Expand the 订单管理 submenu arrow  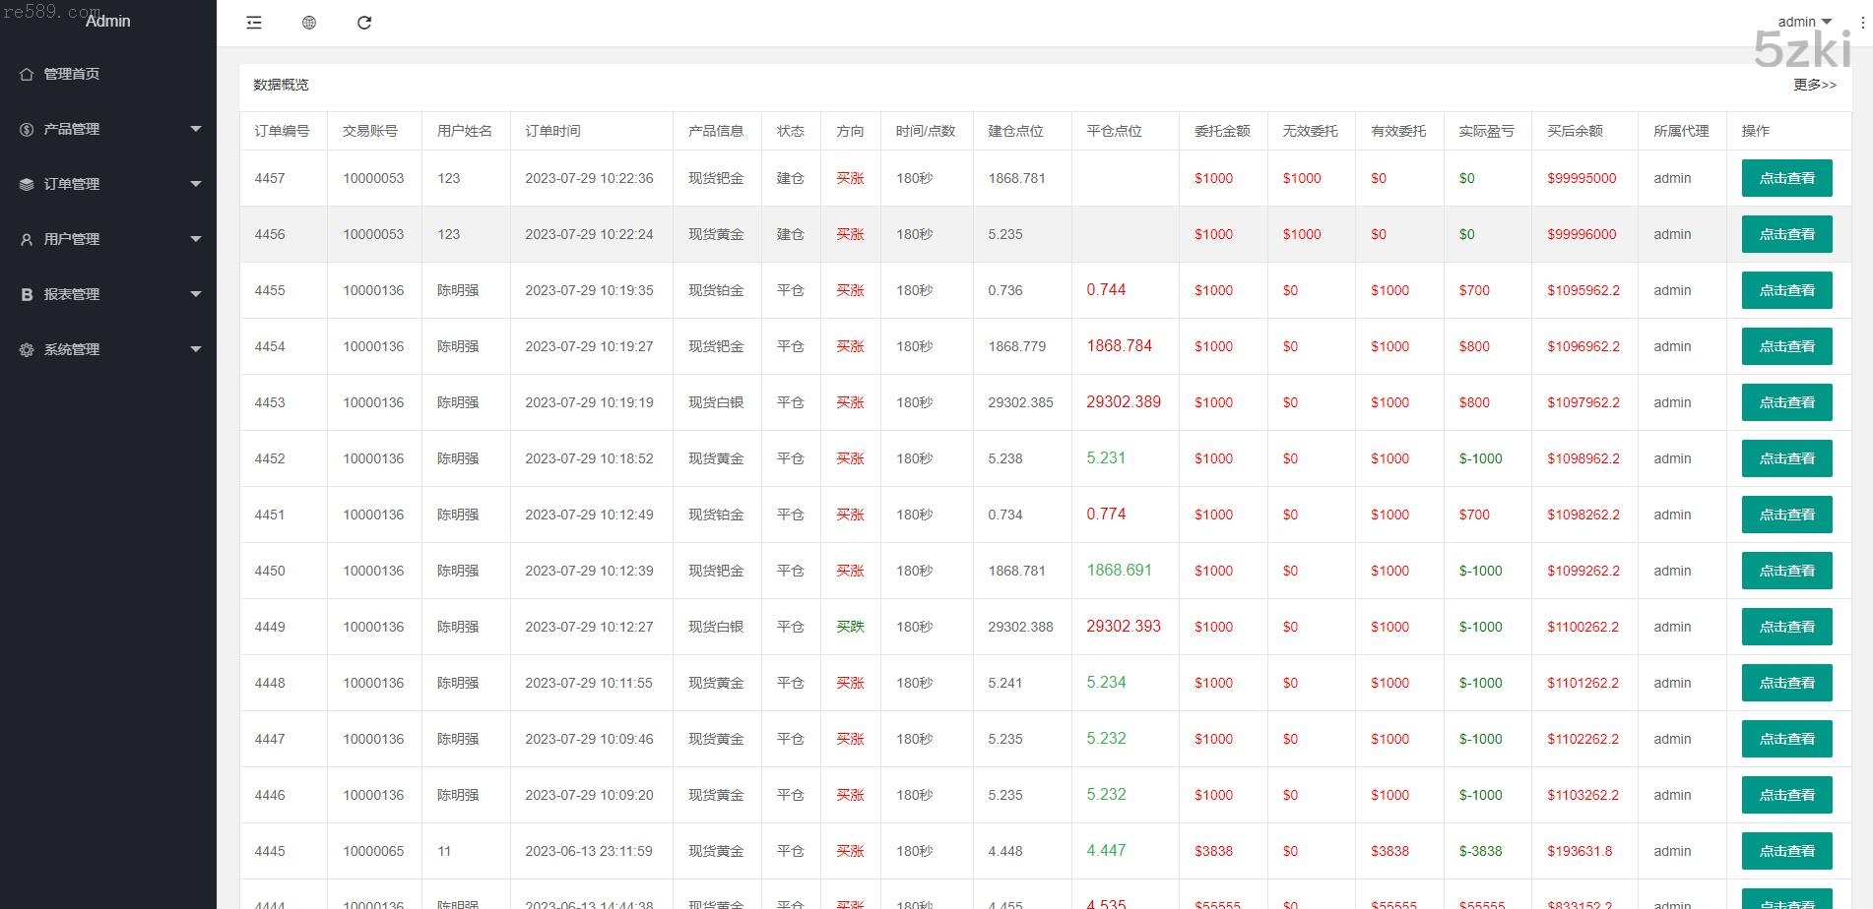[x=195, y=184]
